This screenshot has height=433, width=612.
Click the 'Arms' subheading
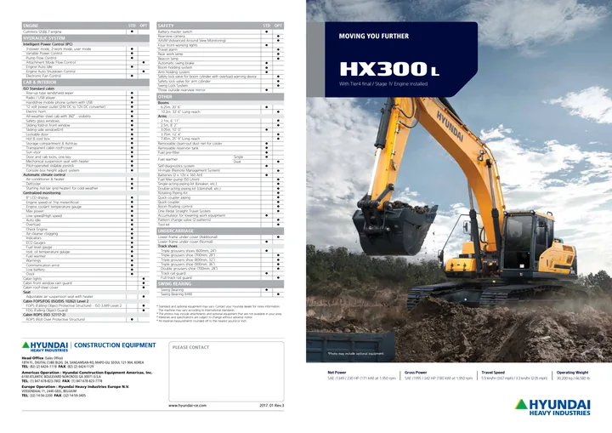coord(162,116)
